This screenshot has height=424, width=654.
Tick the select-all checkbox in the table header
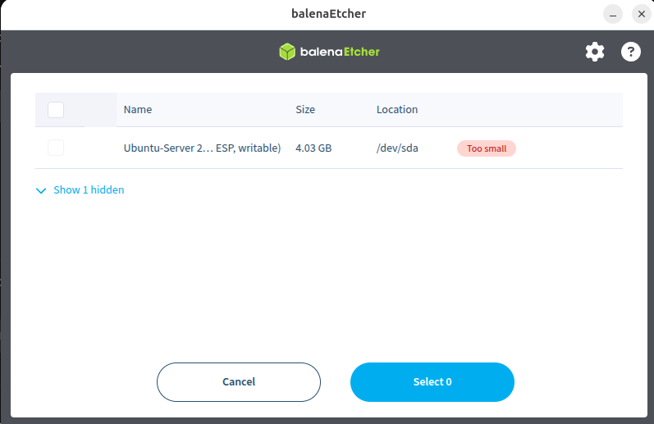(x=56, y=110)
